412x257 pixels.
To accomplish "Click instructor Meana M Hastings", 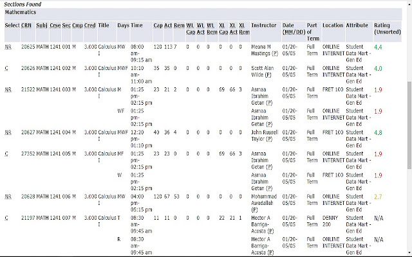I will [265, 50].
